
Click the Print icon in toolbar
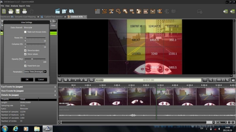(25, 11)
